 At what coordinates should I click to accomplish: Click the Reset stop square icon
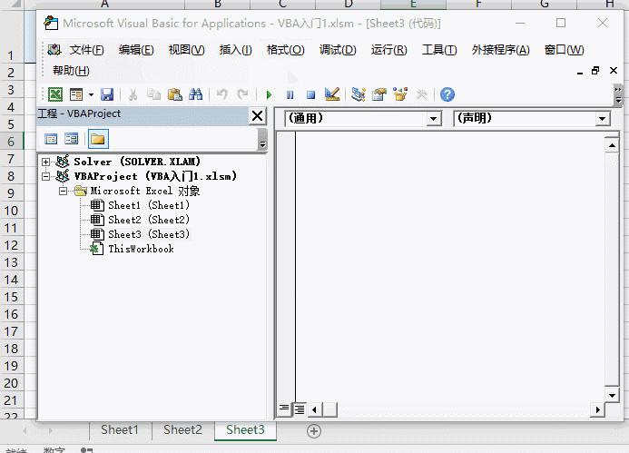tap(311, 95)
